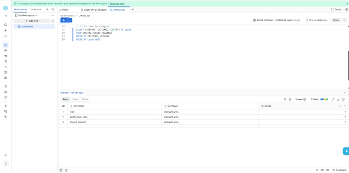Open the ACCOUNTADMIN role selector
This screenshot has width=349, height=173.
[x=263, y=20]
